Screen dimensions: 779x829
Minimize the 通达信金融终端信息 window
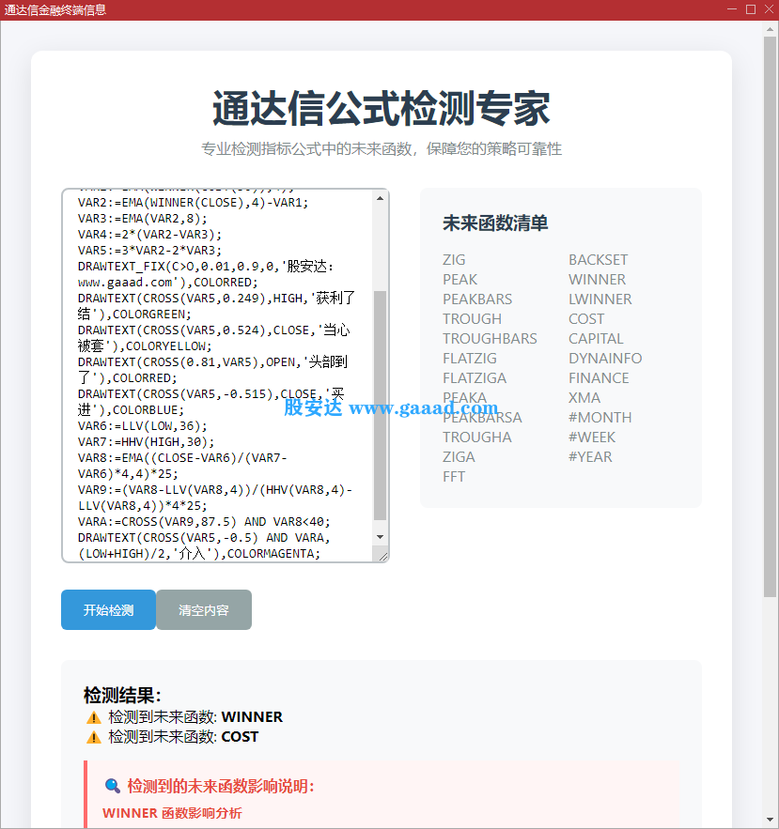coord(732,9)
